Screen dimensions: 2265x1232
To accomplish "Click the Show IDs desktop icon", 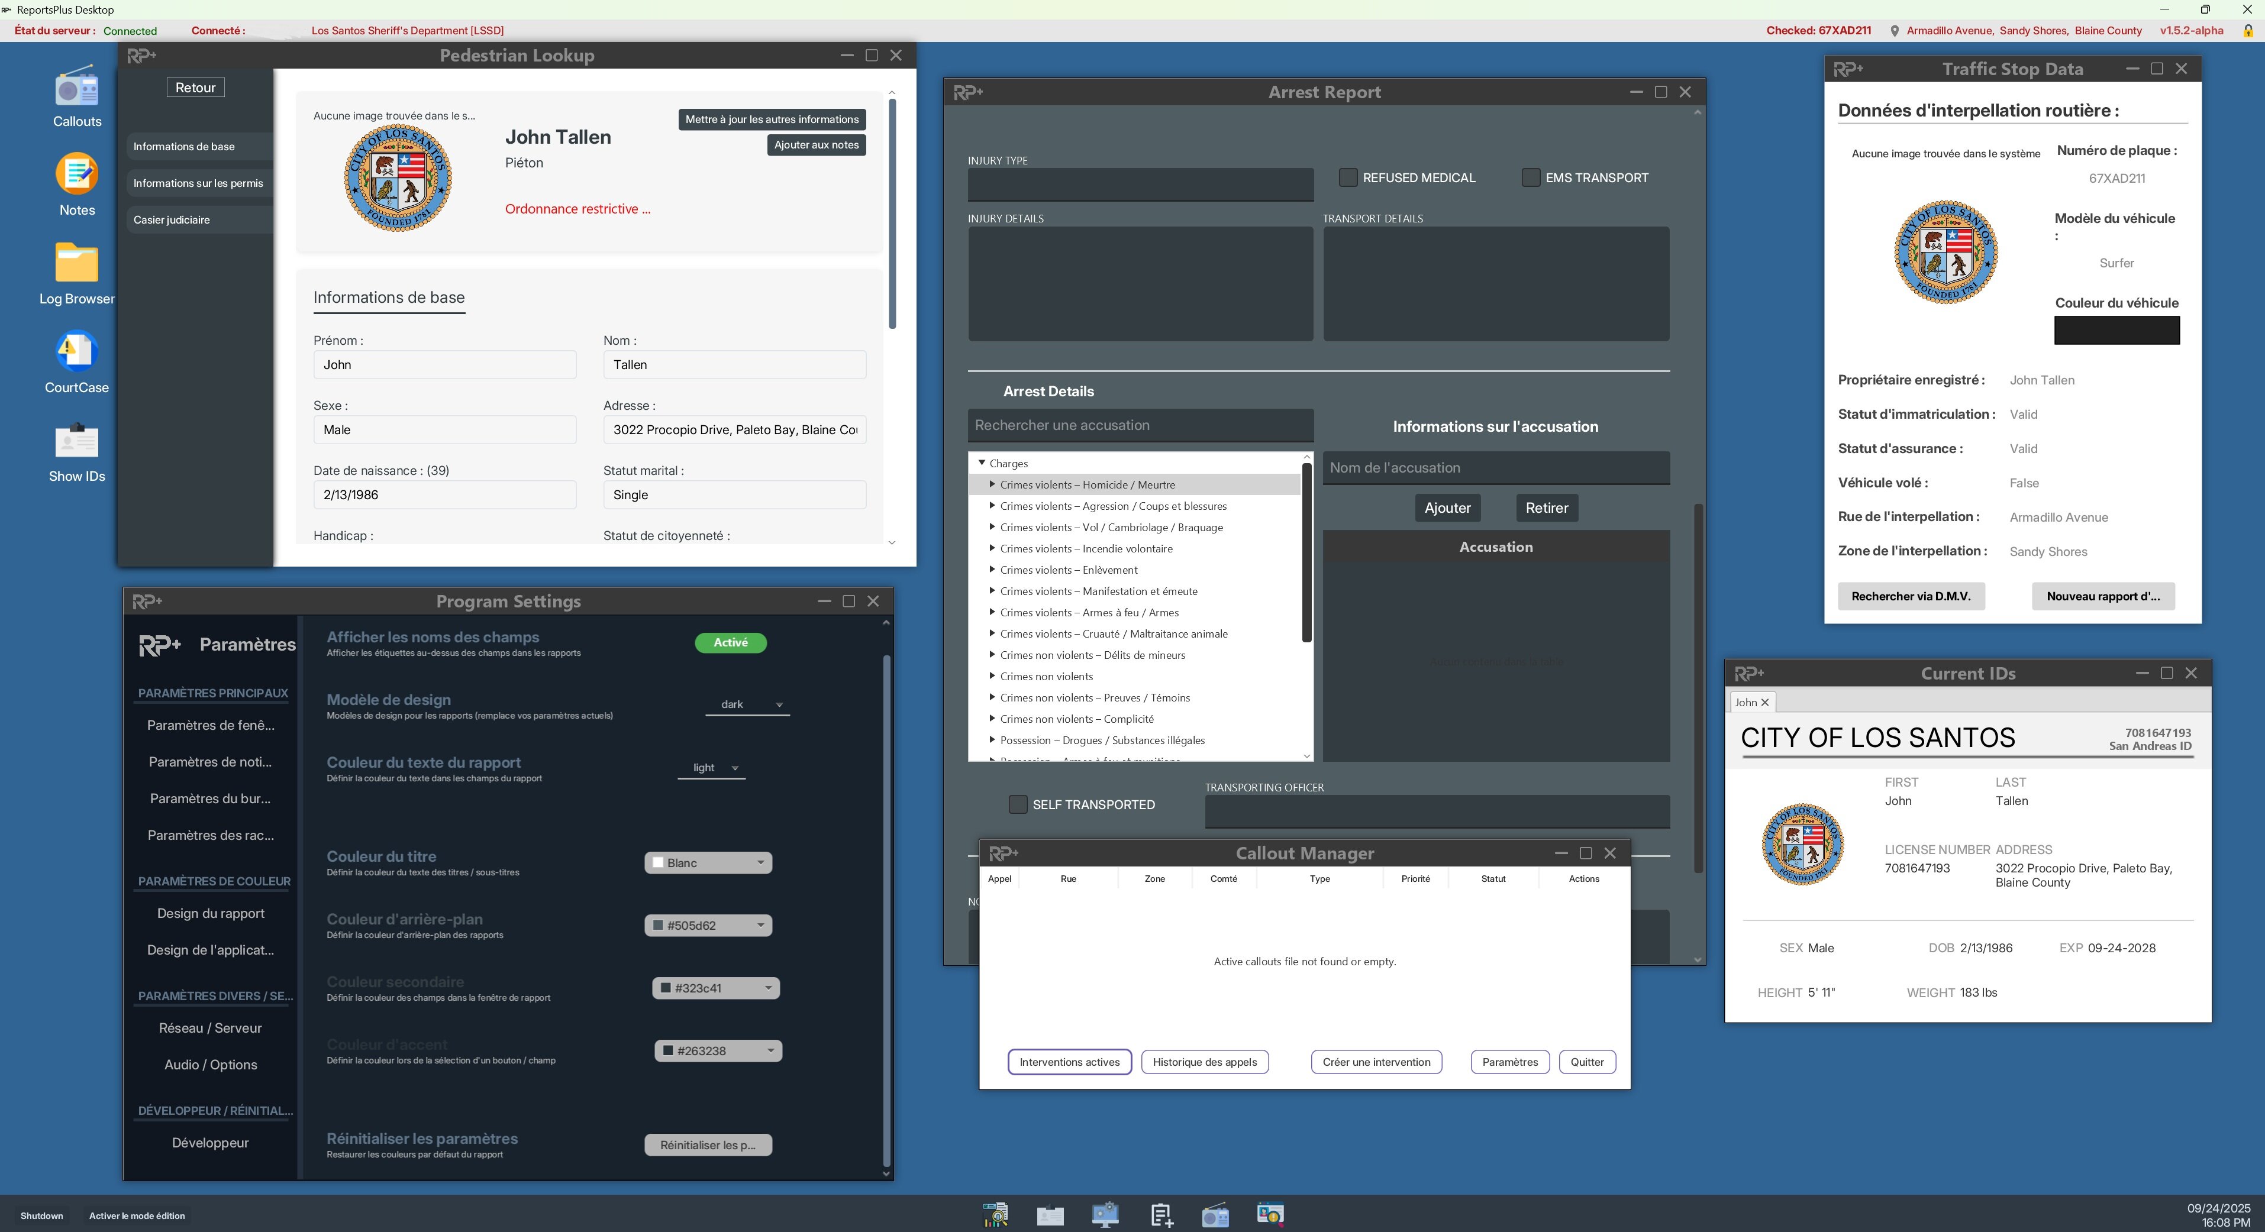I will pos(76,440).
